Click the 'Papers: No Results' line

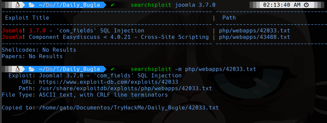click(x=32, y=56)
